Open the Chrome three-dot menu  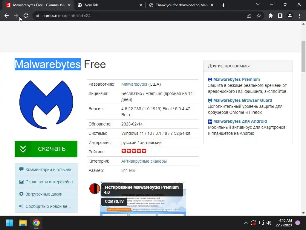299,16
